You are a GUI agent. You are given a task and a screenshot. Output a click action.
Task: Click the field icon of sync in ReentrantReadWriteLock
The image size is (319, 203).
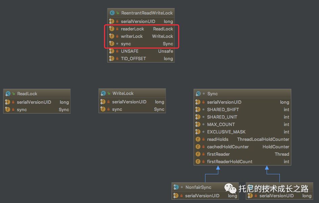[112, 44]
